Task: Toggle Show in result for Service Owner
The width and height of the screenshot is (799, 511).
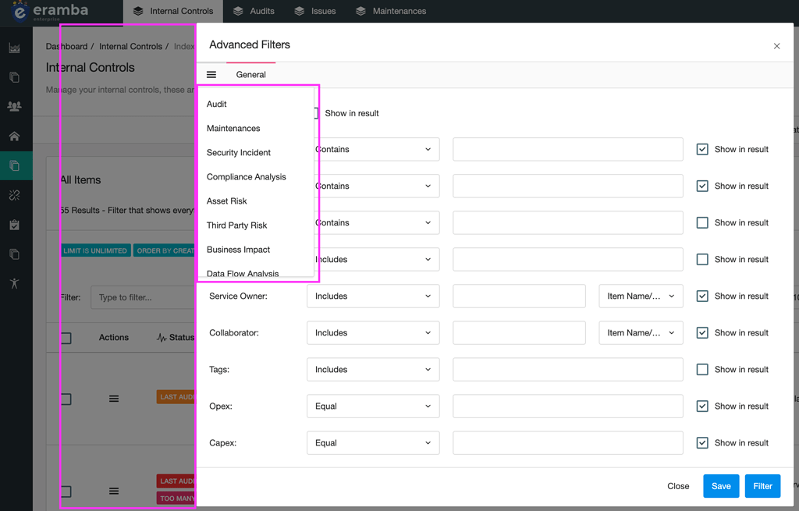Action: (x=702, y=296)
